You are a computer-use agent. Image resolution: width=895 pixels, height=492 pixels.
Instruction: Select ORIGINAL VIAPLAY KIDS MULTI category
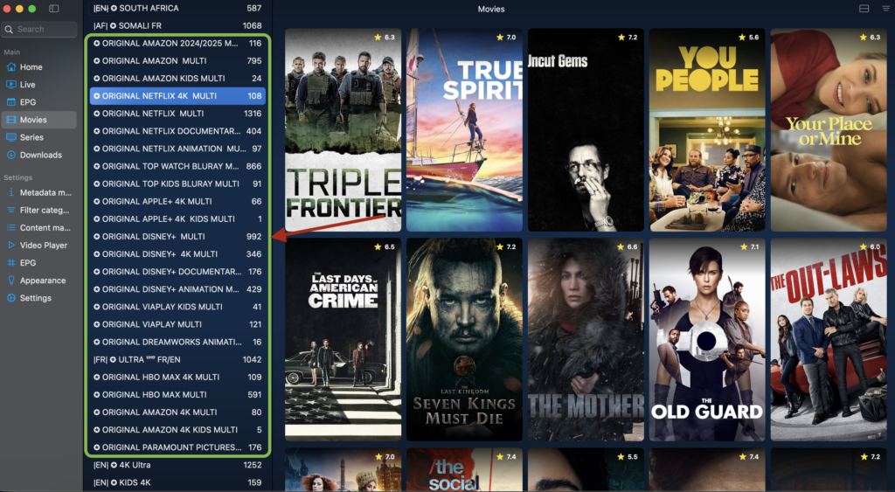[177, 307]
